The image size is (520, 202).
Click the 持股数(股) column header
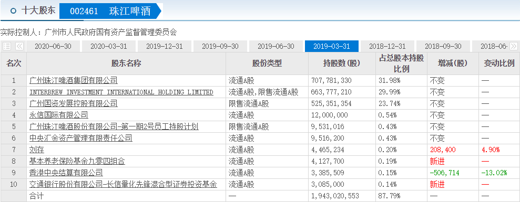[342, 63]
